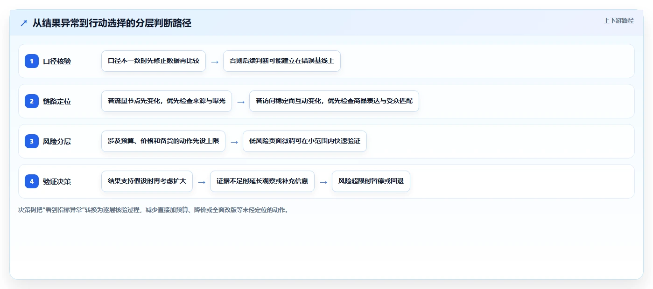Viewport: 653px width, 289px height.
Task: Click the 低风险页面微调可在小范围内快速验证 node
Action: click(305, 141)
